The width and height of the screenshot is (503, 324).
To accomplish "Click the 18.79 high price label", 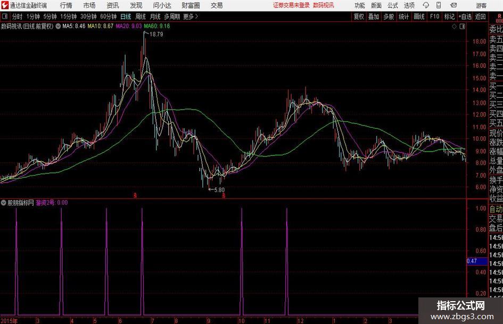I will coord(156,35).
